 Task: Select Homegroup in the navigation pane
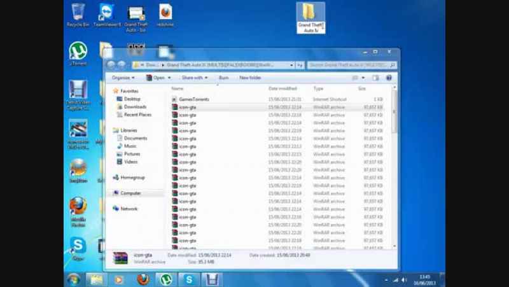coord(129,178)
